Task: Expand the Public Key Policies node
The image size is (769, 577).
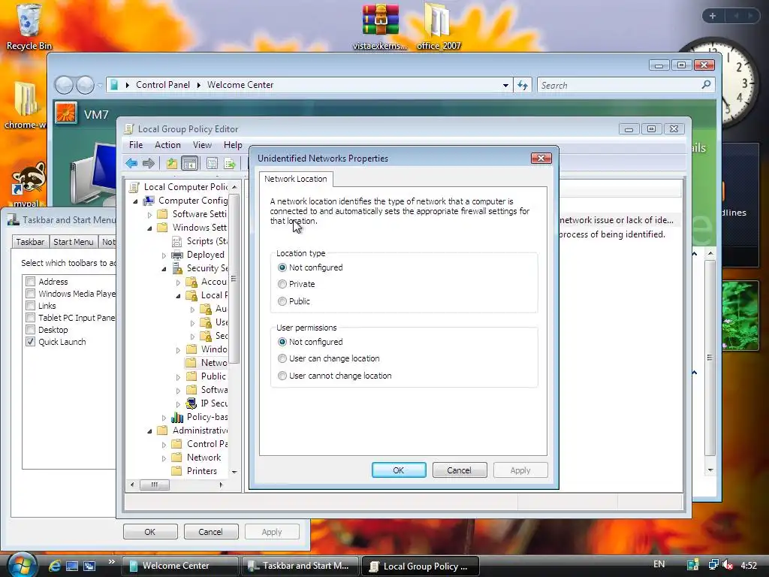Action: pos(178,377)
